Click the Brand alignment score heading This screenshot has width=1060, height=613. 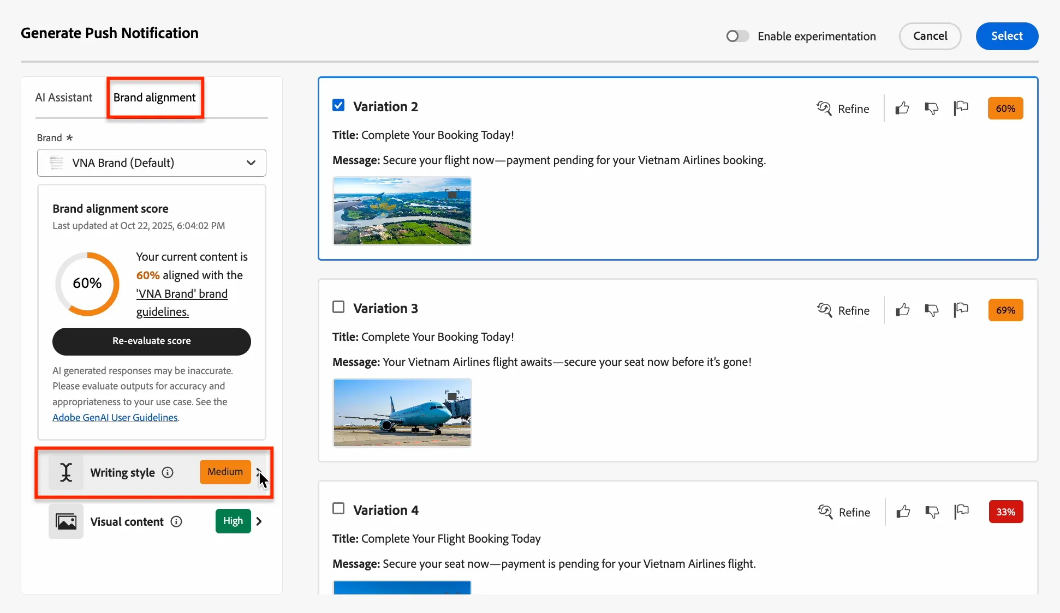pyautogui.click(x=110, y=208)
